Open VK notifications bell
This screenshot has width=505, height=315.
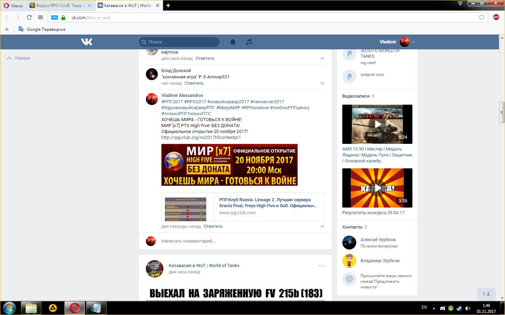click(233, 42)
